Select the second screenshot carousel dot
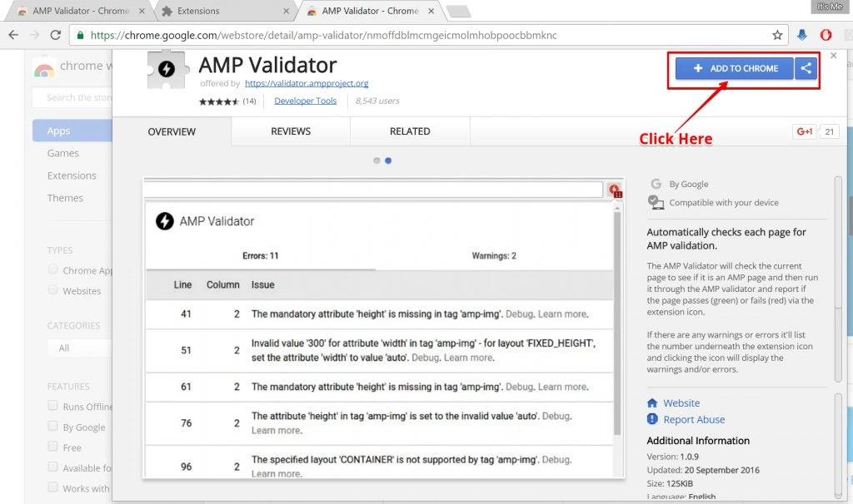The height and width of the screenshot is (504, 853). (x=388, y=161)
